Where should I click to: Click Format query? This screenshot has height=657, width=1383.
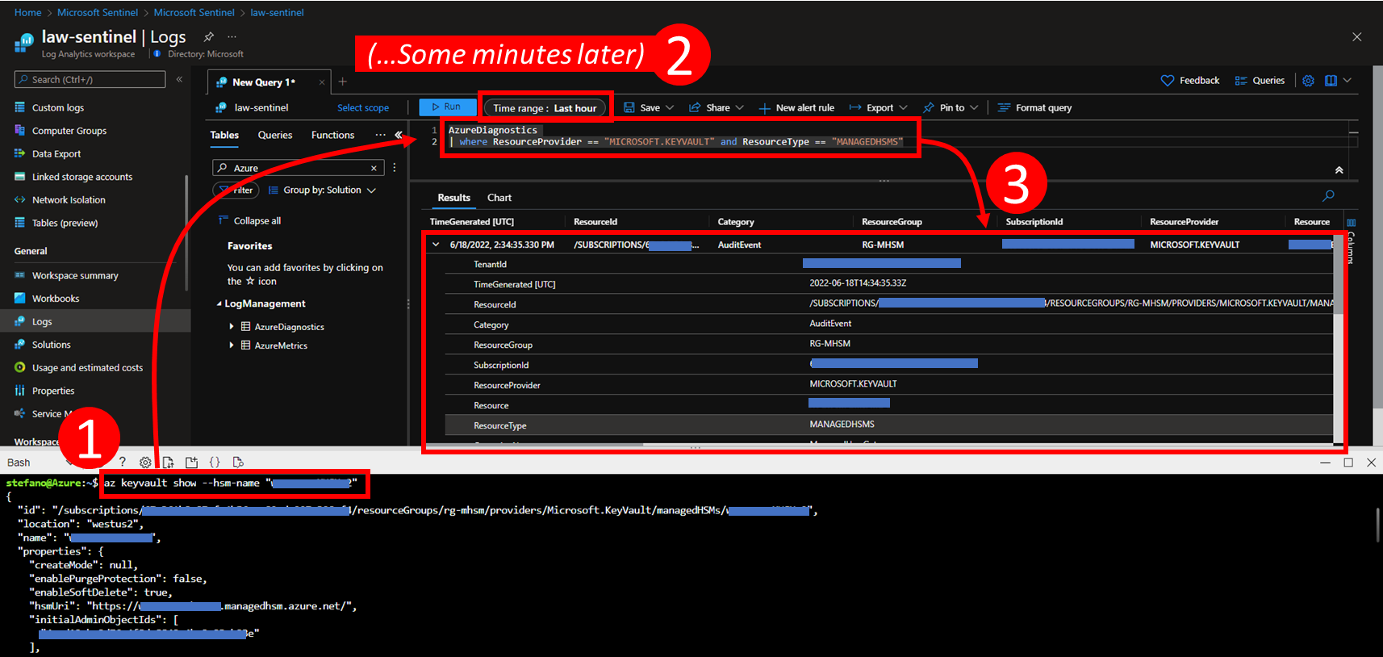pos(1034,108)
